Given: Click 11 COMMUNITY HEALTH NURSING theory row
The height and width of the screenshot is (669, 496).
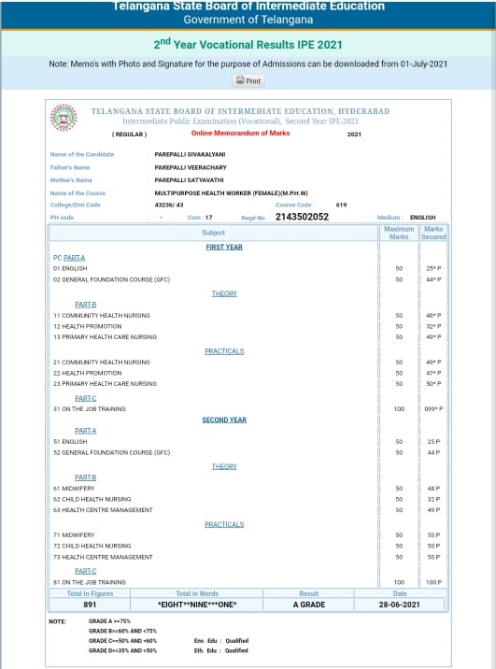Looking at the screenshot, I should click(x=248, y=315).
